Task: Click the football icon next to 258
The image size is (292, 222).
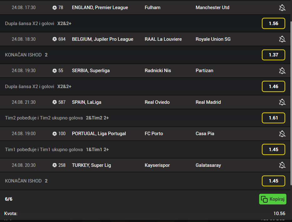Action: click(x=55, y=165)
